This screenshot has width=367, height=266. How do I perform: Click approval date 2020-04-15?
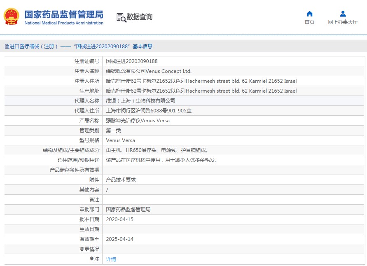119,219
